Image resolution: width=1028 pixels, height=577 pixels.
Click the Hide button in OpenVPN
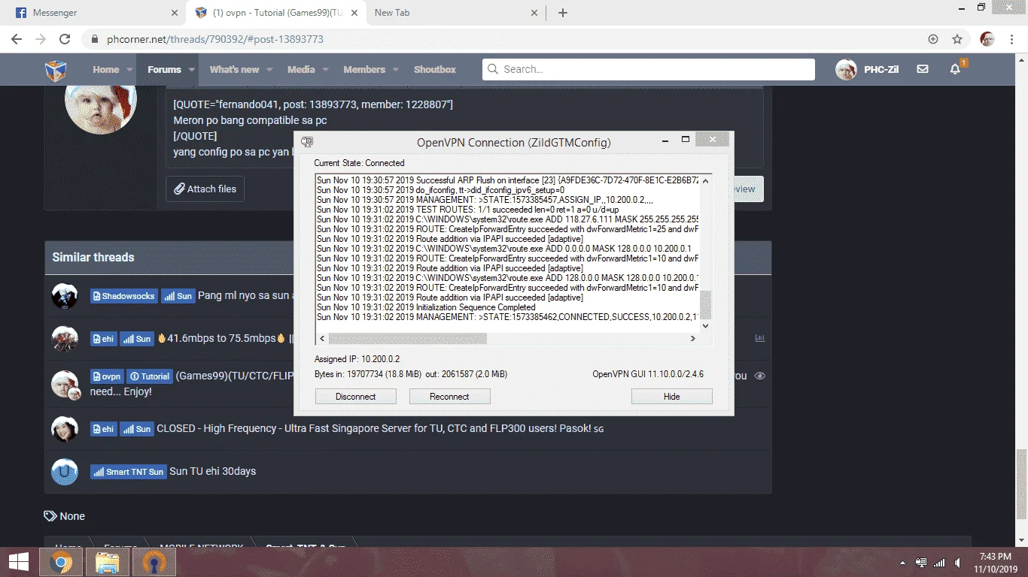click(x=671, y=397)
